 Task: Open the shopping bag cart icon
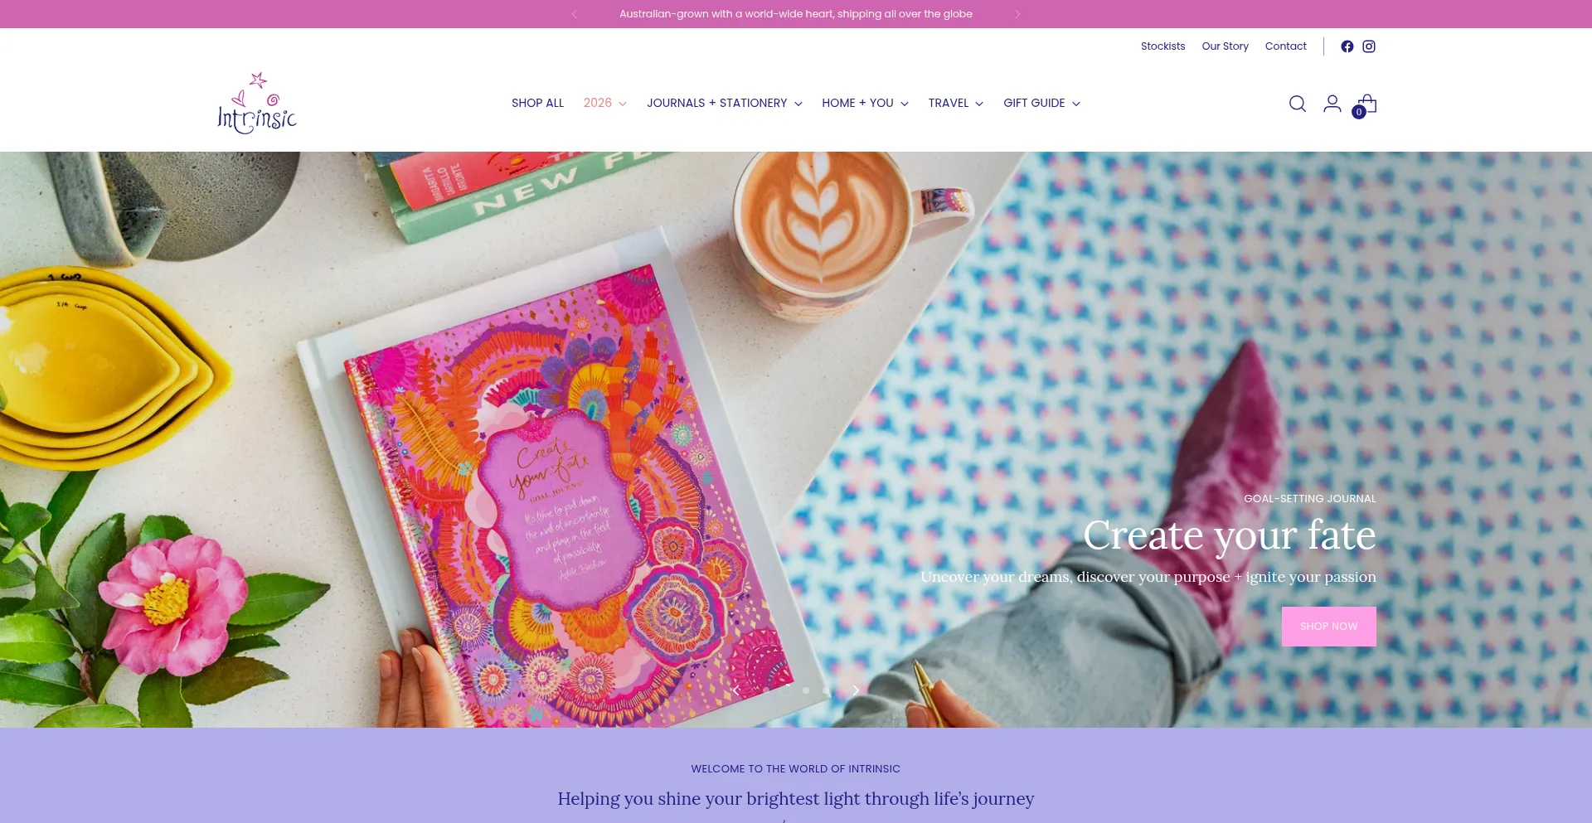1366,104
